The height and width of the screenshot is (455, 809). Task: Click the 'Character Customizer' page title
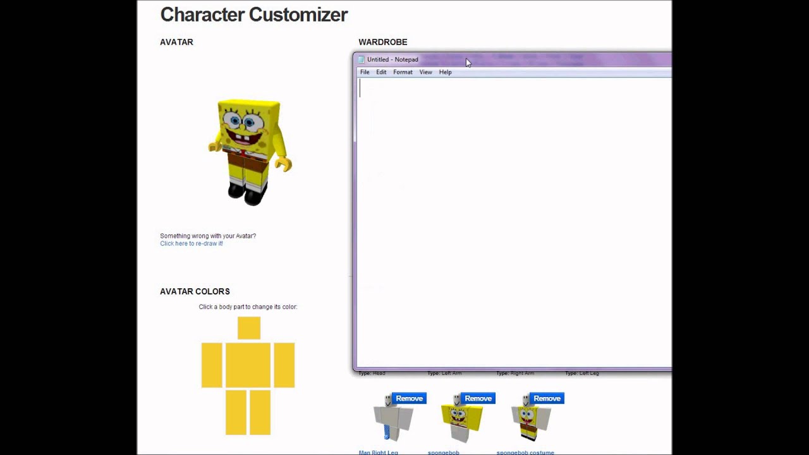(254, 15)
